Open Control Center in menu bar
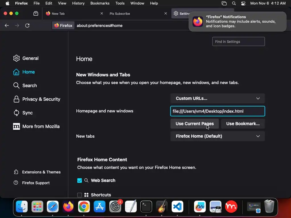 point(243,3)
